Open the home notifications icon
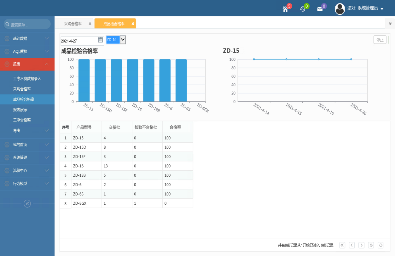The height and width of the screenshot is (256, 395). click(285, 9)
